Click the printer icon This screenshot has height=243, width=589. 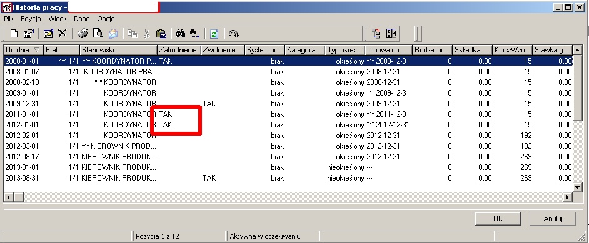coord(83,34)
